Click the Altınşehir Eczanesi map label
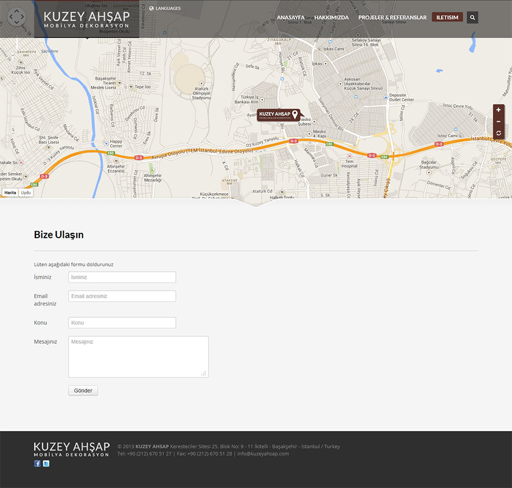Image resolution: width=512 pixels, height=488 pixels. 116,169
